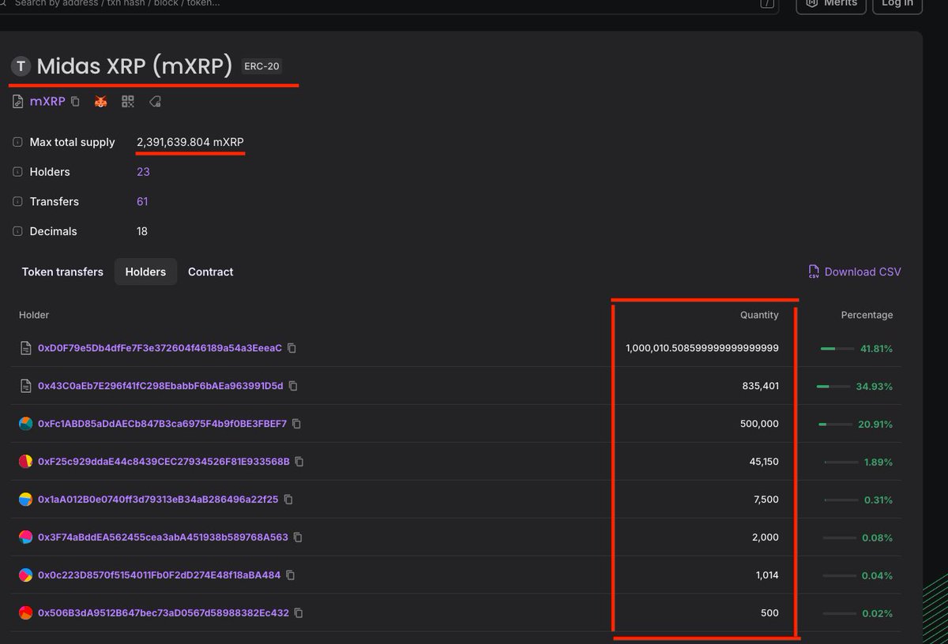Click the Quantity column header
The width and height of the screenshot is (948, 644).
[759, 315]
